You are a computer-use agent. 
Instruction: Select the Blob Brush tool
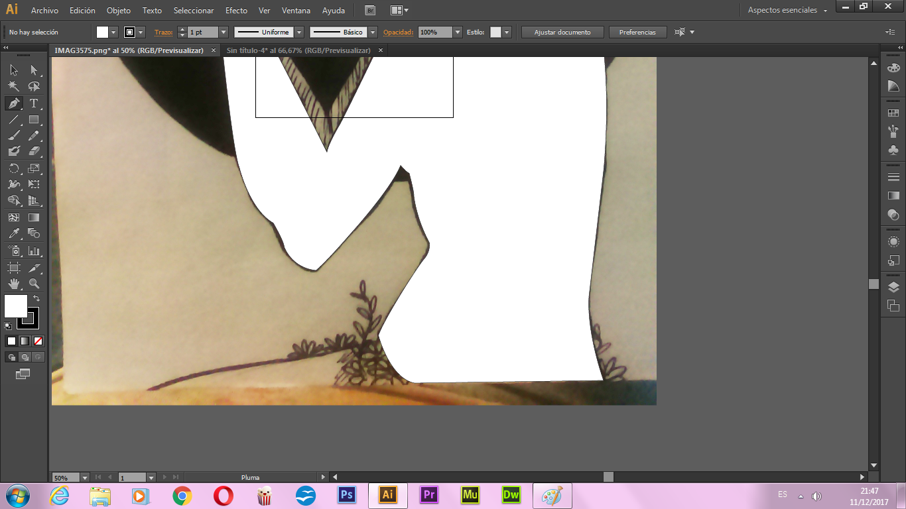(14, 152)
